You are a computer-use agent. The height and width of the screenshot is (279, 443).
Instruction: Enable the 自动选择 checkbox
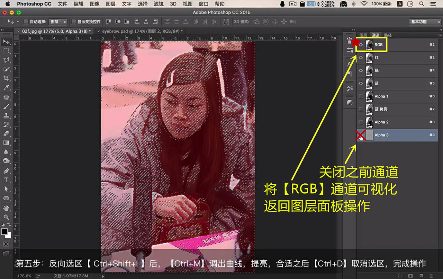[26, 21]
